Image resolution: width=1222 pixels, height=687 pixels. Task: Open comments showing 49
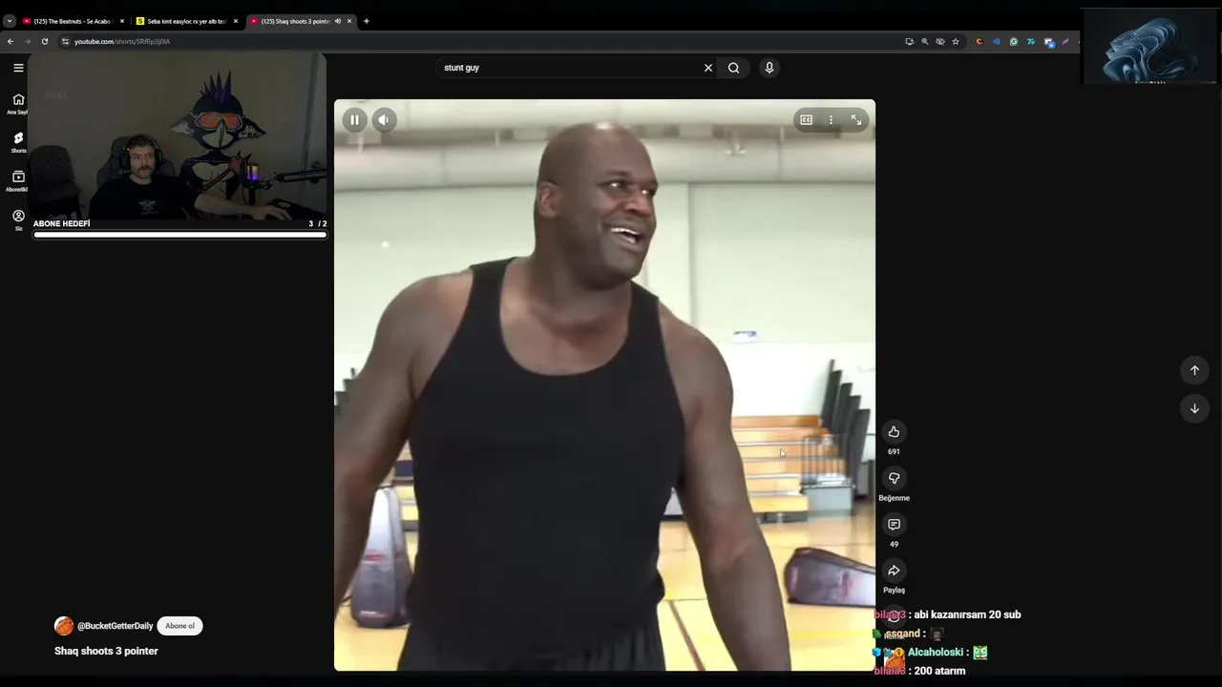click(894, 524)
